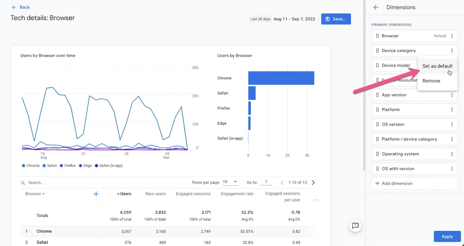Viewport: 464px width, 246px height.
Task: Sort by the New users column
Action: tap(155, 194)
